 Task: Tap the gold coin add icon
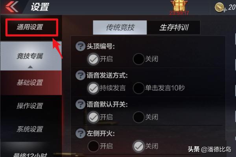click(220, 7)
